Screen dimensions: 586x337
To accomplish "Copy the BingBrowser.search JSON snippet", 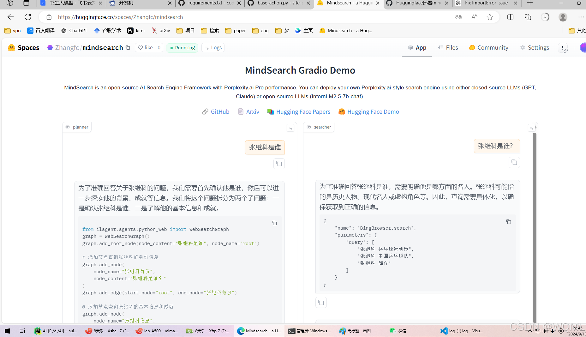I will (509, 222).
